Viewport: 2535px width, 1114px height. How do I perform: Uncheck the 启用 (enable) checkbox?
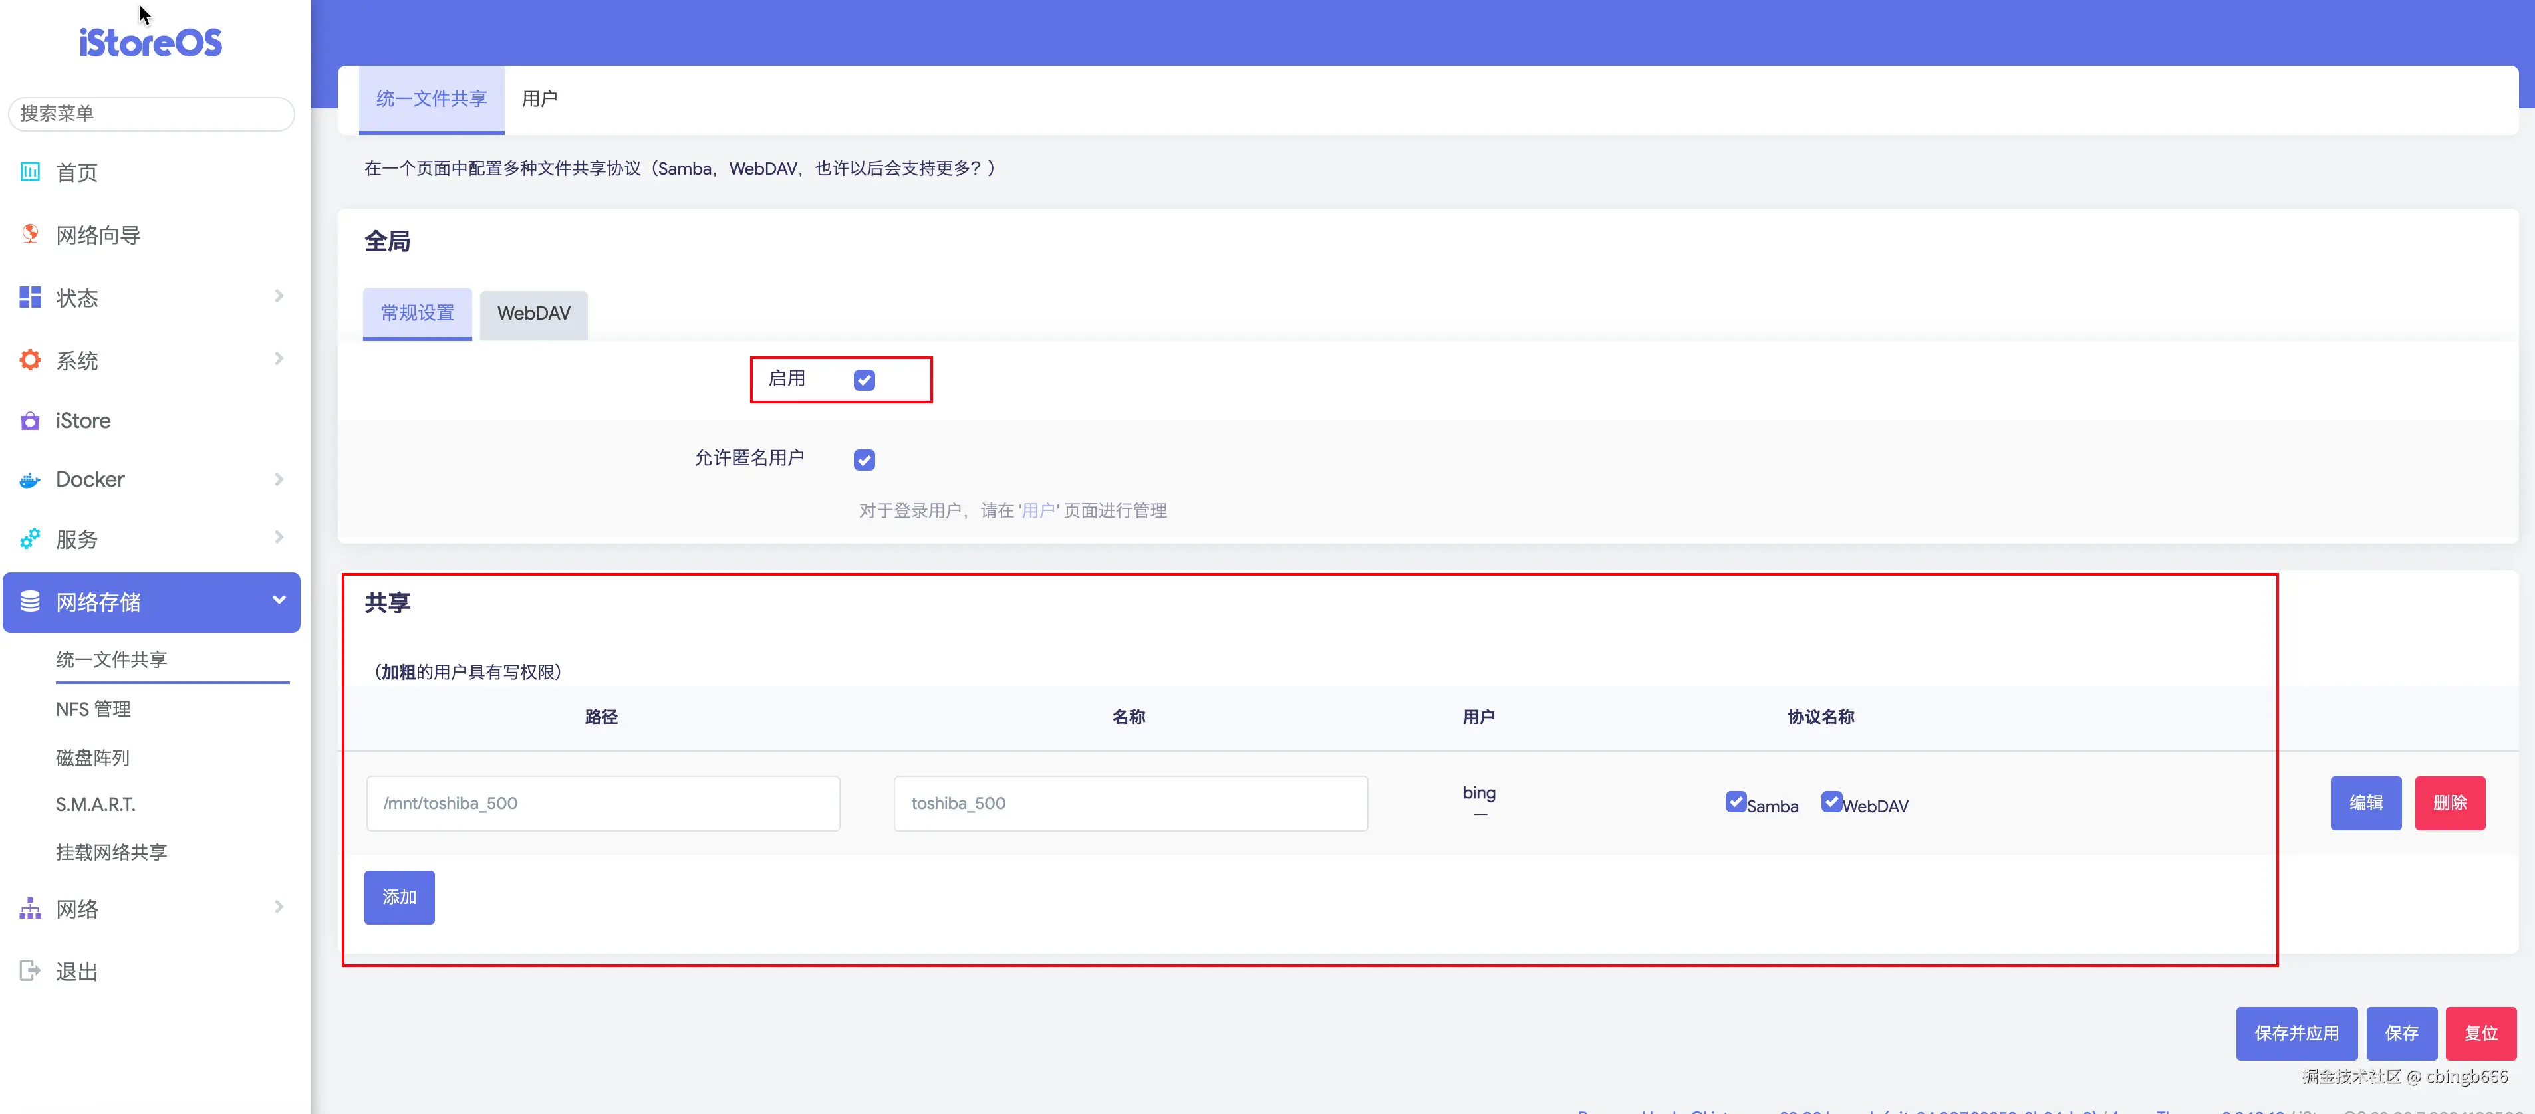pyautogui.click(x=864, y=380)
